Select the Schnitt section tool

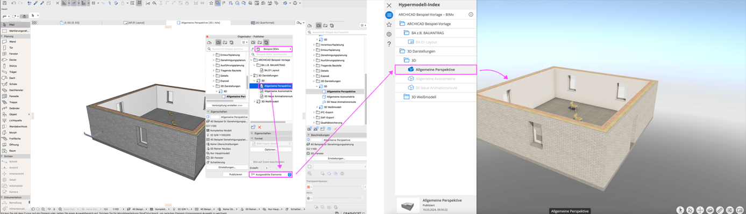click(x=15, y=161)
